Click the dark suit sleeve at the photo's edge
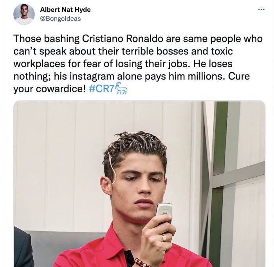The image size is (274, 267). point(22,247)
